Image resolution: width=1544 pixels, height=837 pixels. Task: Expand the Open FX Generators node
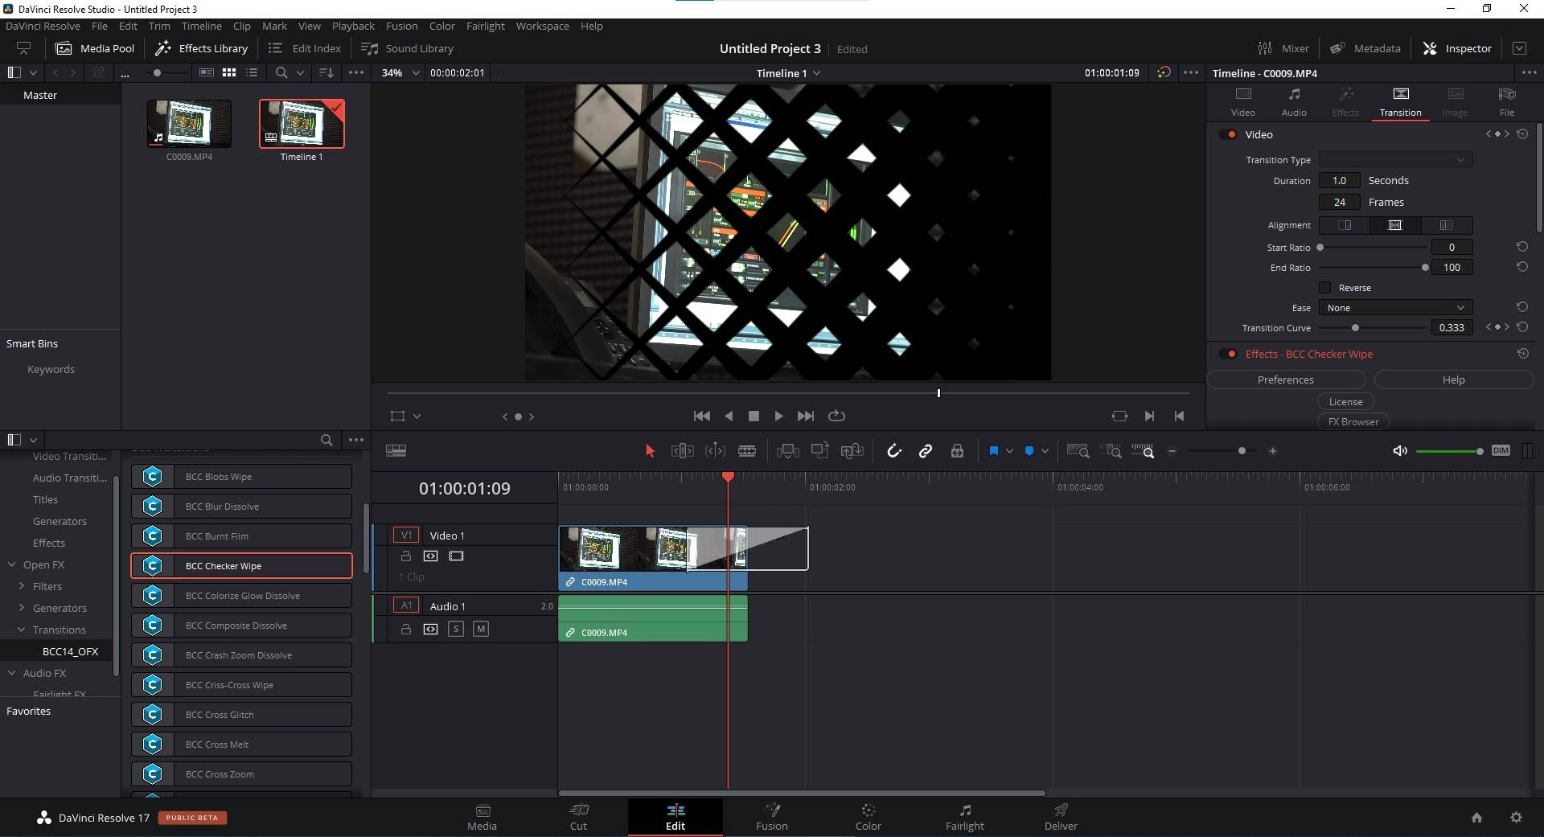(x=21, y=608)
